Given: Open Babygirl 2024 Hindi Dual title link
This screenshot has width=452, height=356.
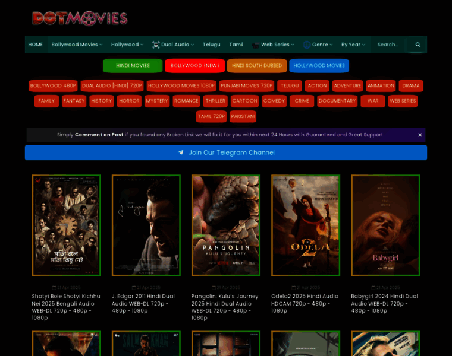Looking at the screenshot, I should click(x=384, y=304).
